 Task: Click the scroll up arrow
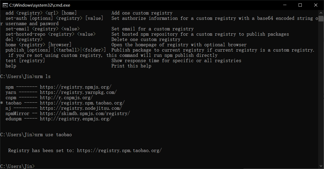321,13
